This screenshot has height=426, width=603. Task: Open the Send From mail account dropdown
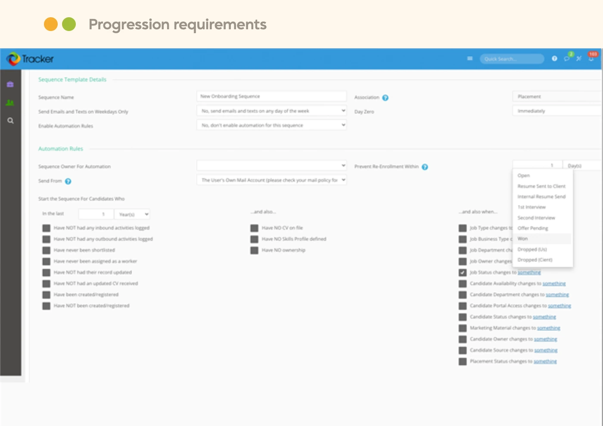272,180
